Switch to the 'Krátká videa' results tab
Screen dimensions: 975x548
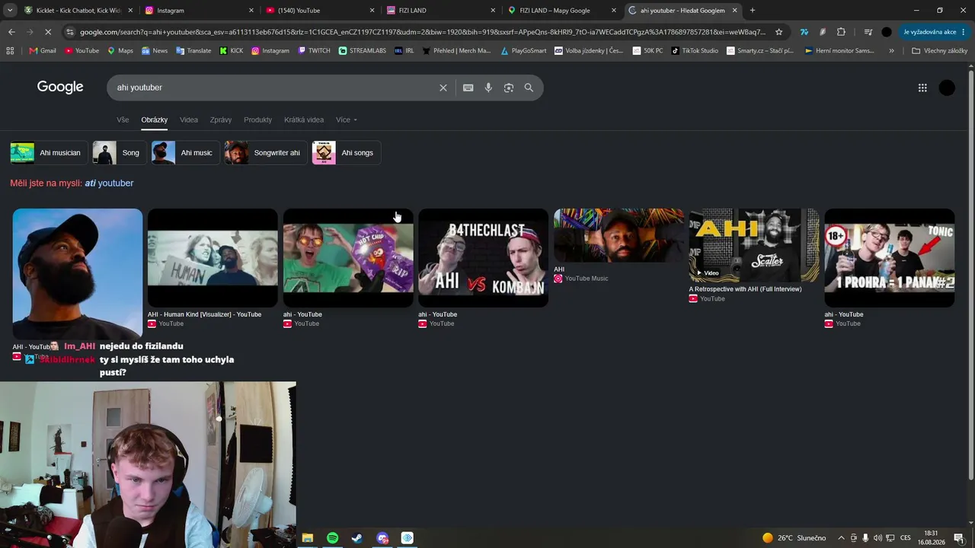click(x=304, y=119)
